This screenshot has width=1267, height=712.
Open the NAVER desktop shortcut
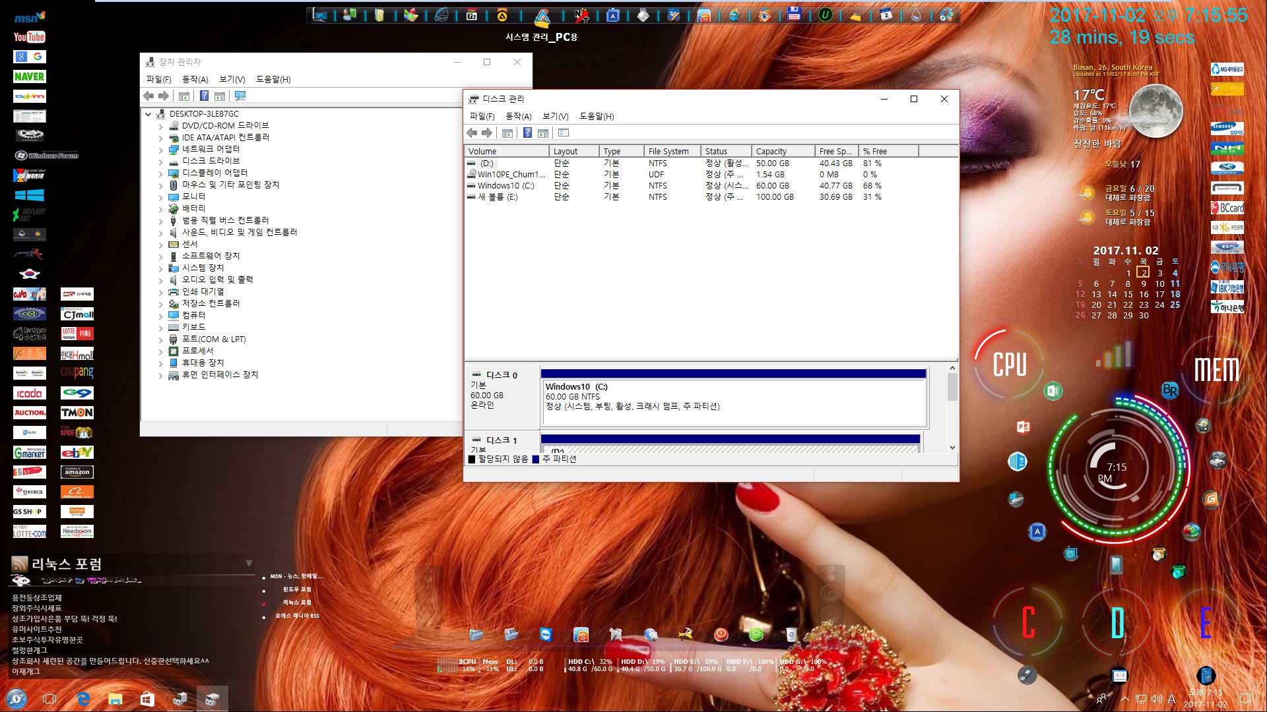pyautogui.click(x=30, y=76)
